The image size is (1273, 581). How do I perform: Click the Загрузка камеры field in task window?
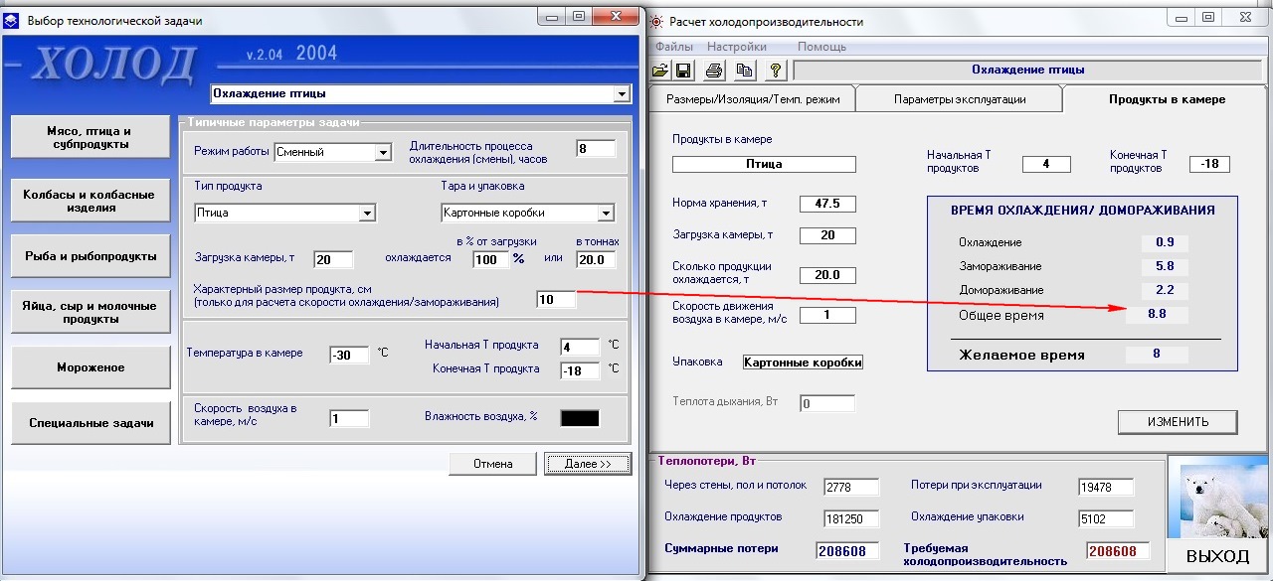click(334, 260)
